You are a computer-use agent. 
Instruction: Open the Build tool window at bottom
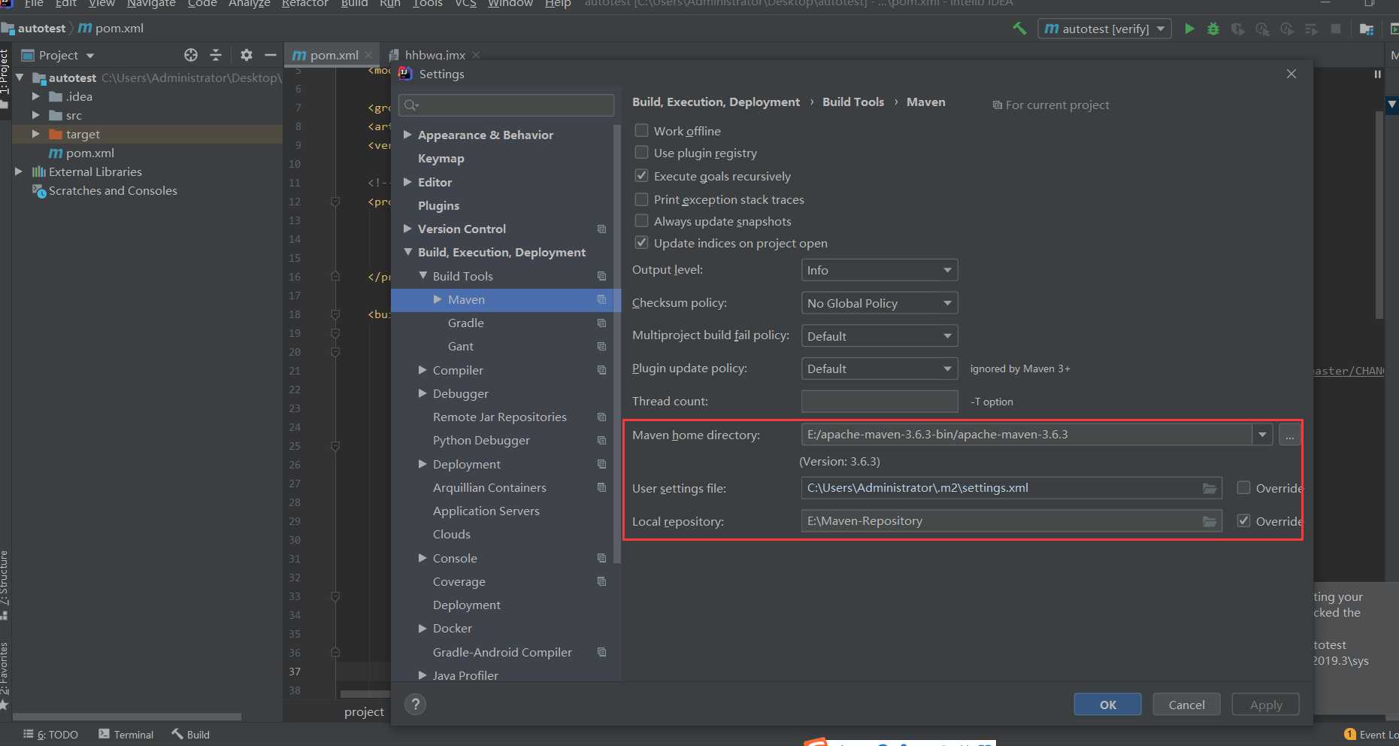click(x=191, y=734)
